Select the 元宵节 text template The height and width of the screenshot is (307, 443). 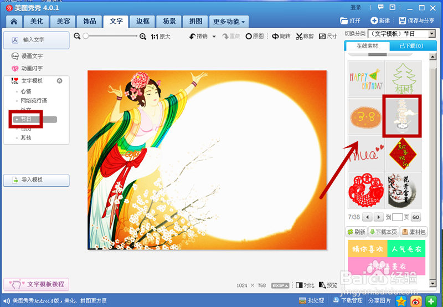pos(402,116)
